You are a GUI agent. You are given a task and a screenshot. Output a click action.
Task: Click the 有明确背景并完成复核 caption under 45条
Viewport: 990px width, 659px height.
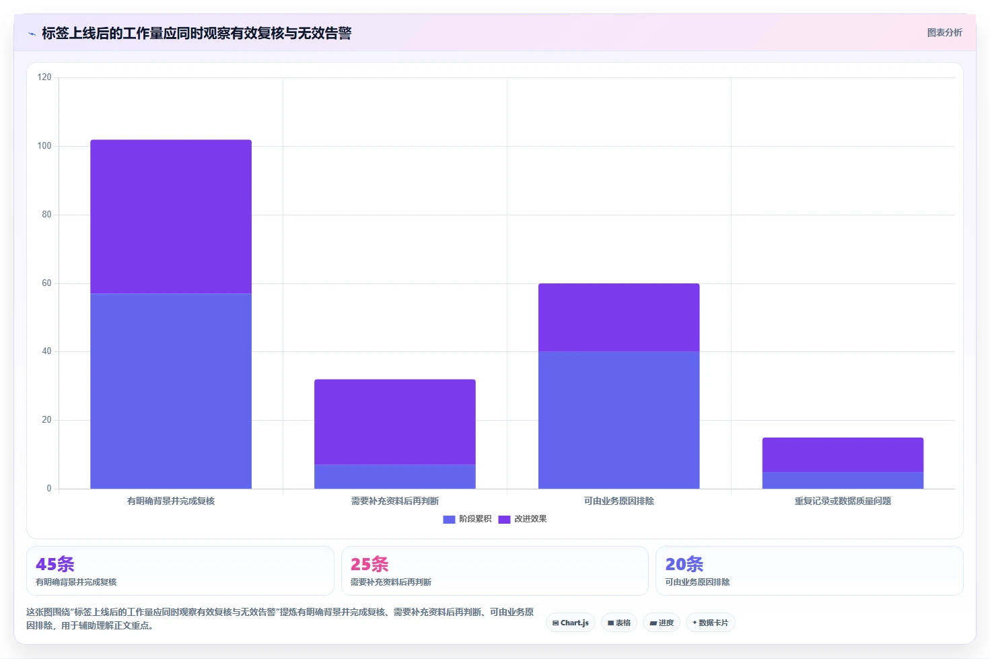coord(76,582)
